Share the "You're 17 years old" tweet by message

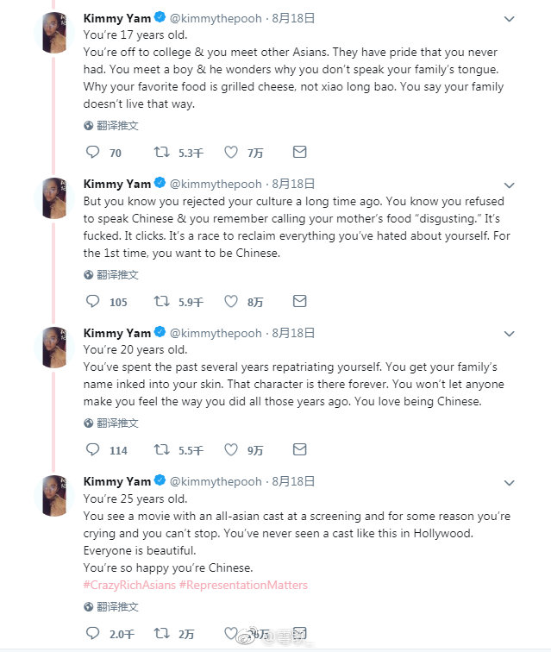click(x=299, y=153)
